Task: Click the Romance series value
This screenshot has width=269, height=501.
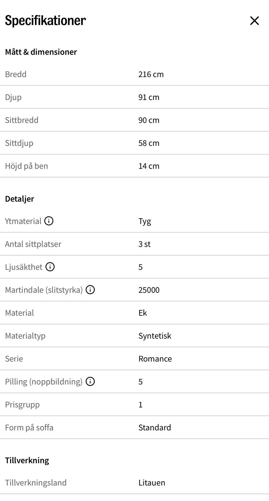Action: [155, 359]
